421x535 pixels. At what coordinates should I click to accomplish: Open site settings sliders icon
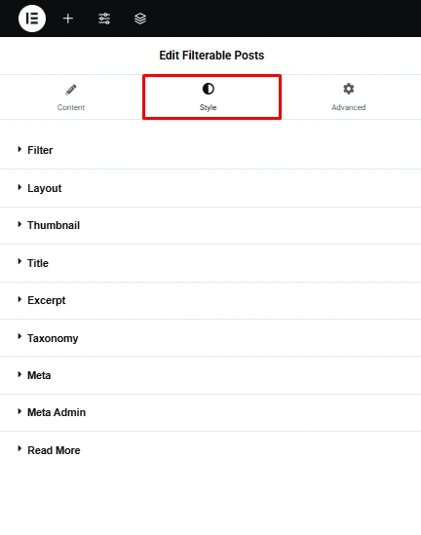[104, 19]
